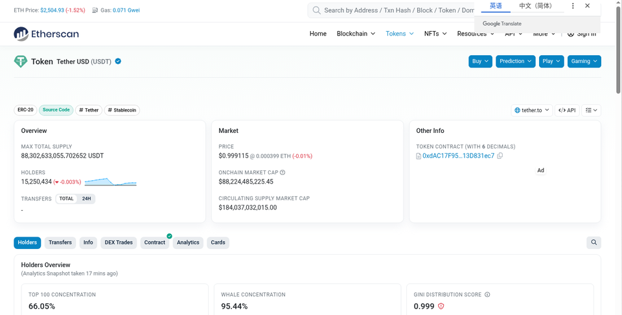
Task: Expand the Blockchain menu
Action: tap(356, 34)
